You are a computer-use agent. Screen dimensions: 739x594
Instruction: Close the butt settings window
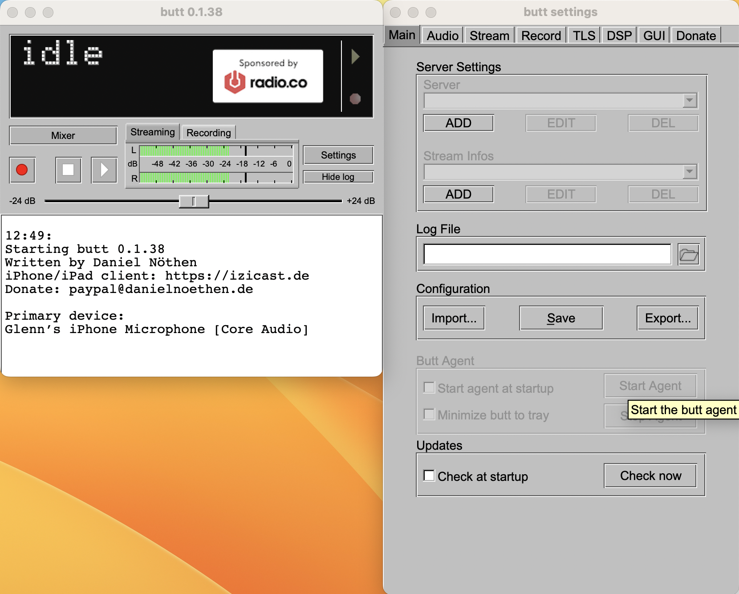point(395,12)
